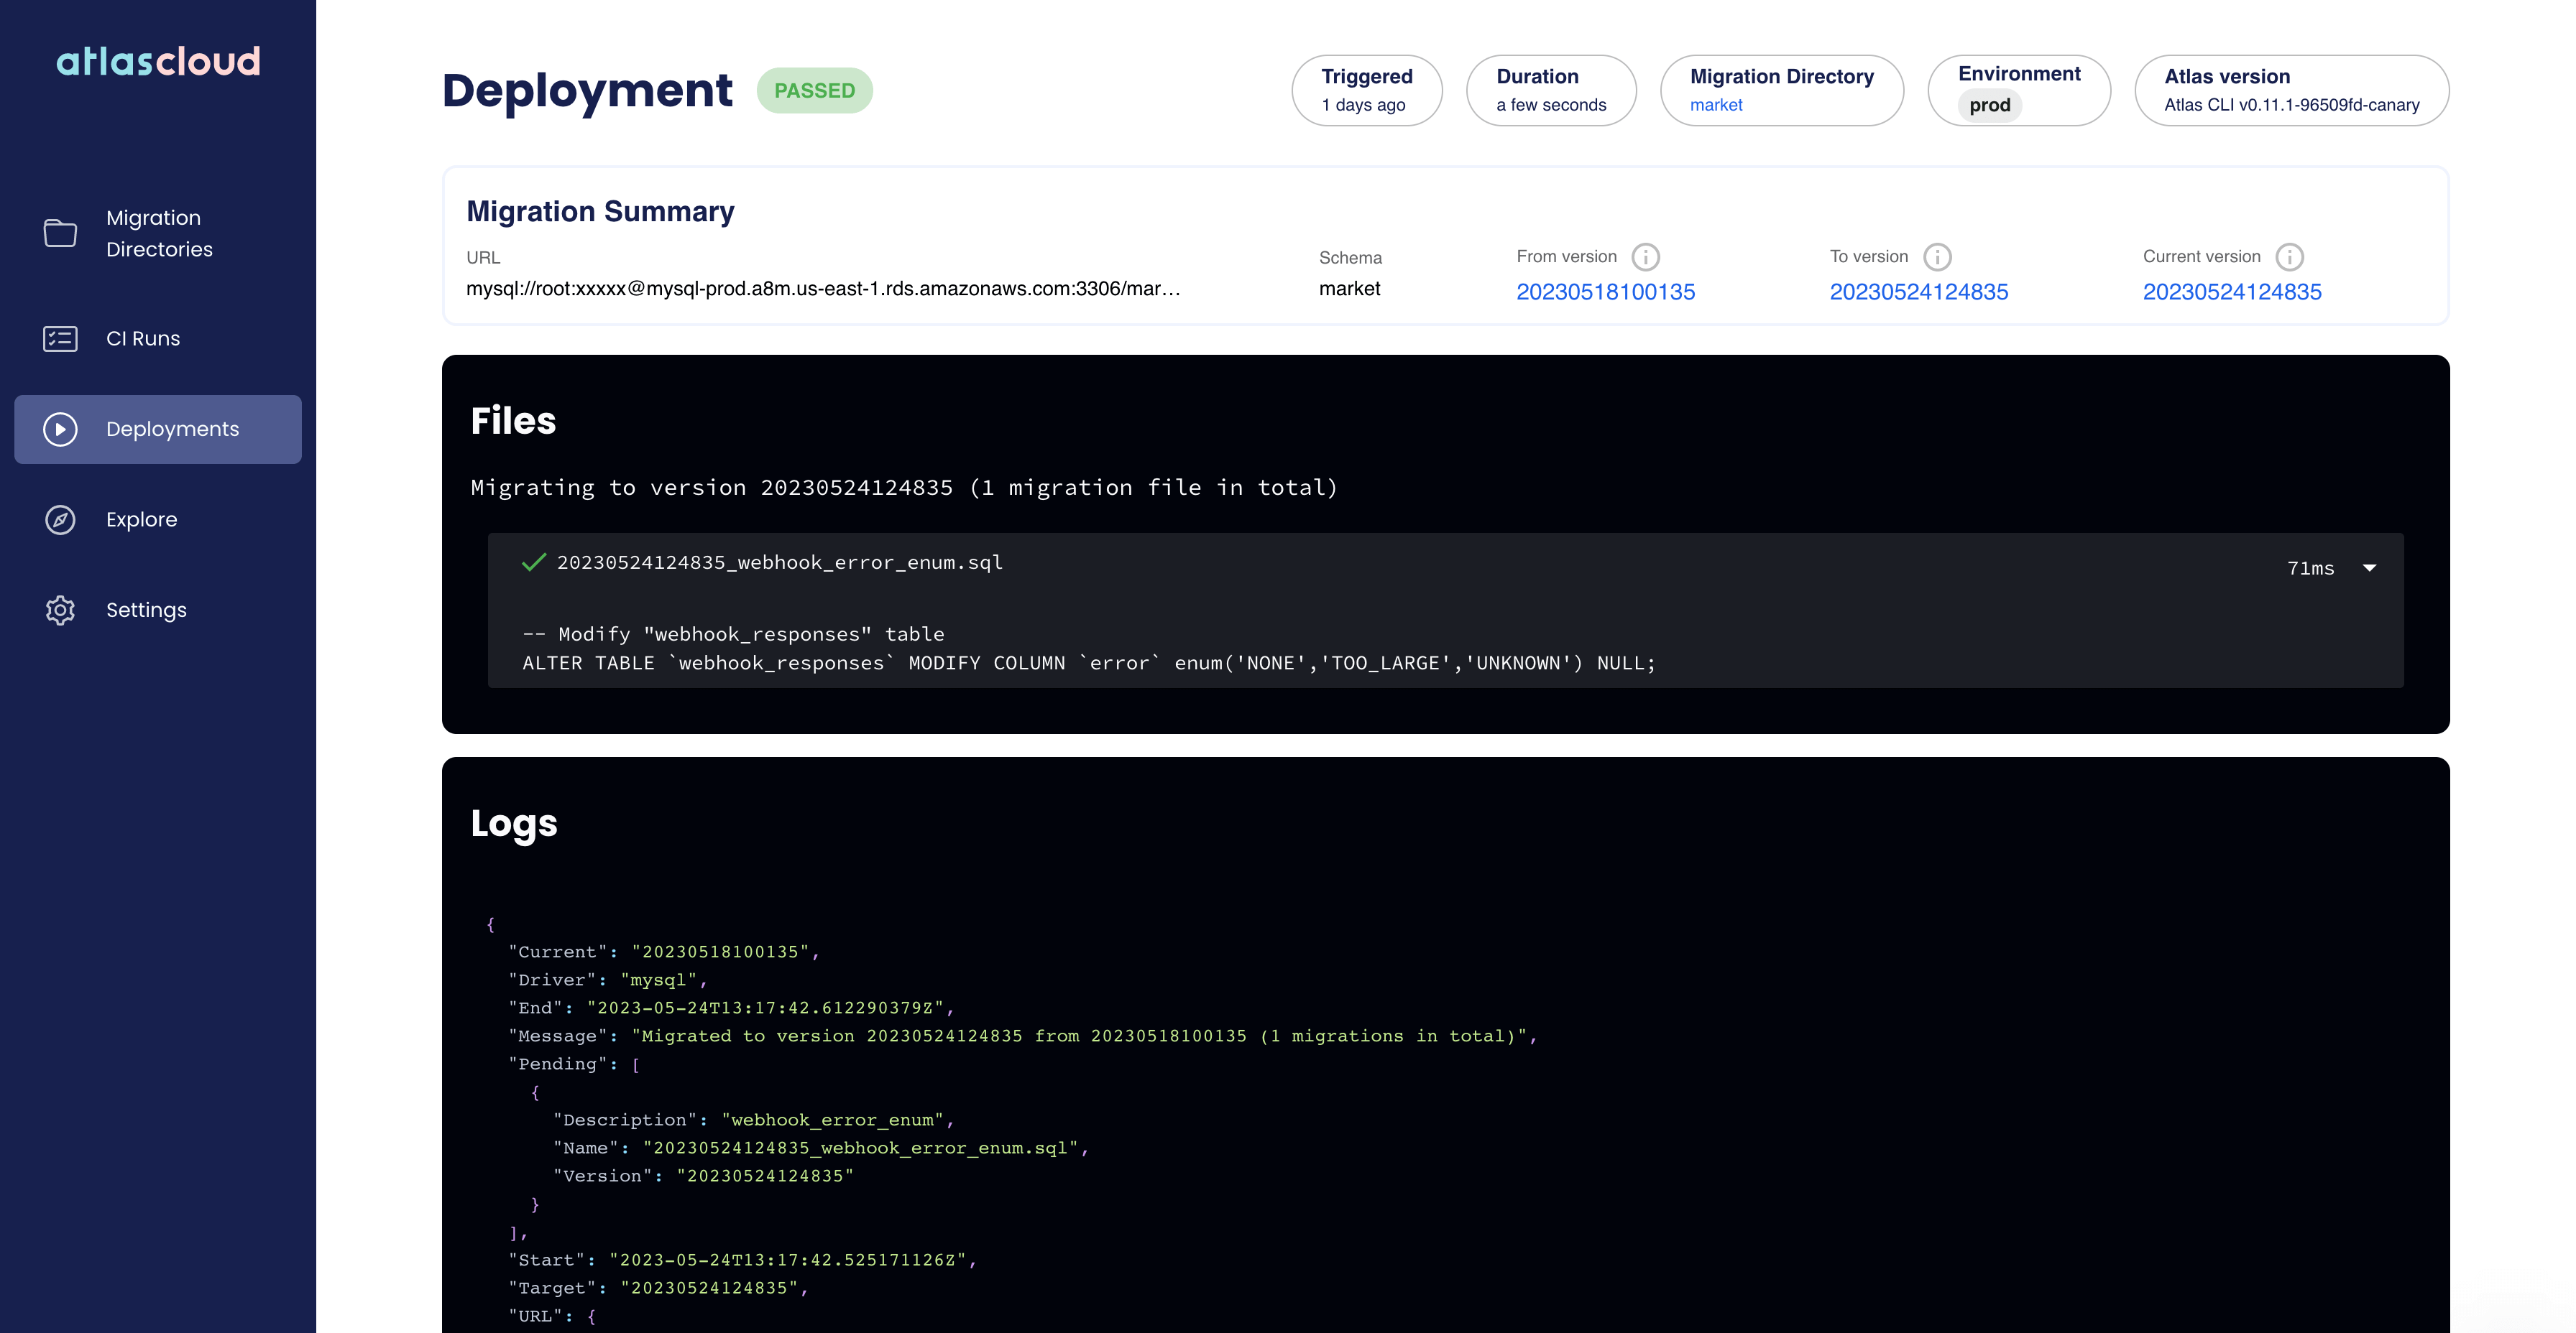2576x1333 pixels.
Task: Navigate to CI Runs in the sidebar
Action: point(142,339)
